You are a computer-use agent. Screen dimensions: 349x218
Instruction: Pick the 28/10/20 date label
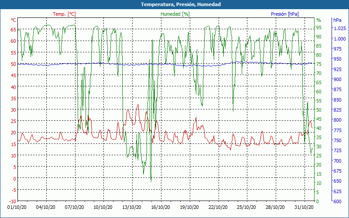[275, 207]
